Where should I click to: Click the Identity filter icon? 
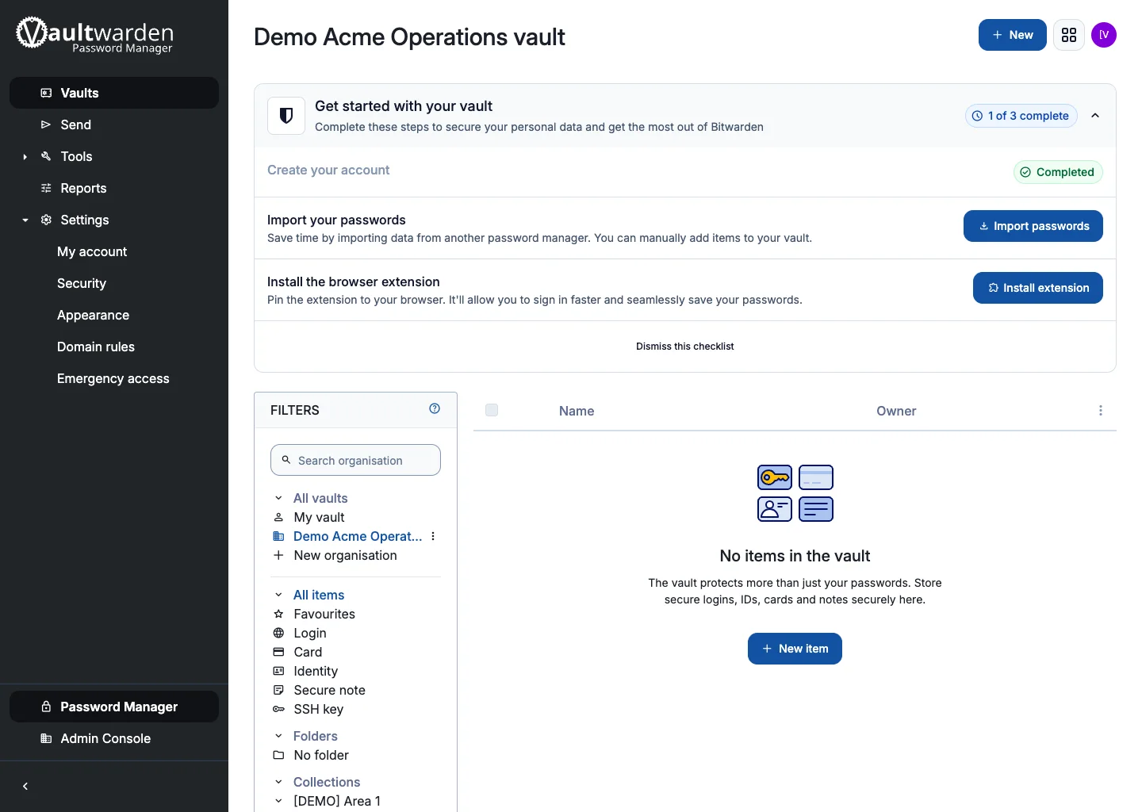click(278, 671)
